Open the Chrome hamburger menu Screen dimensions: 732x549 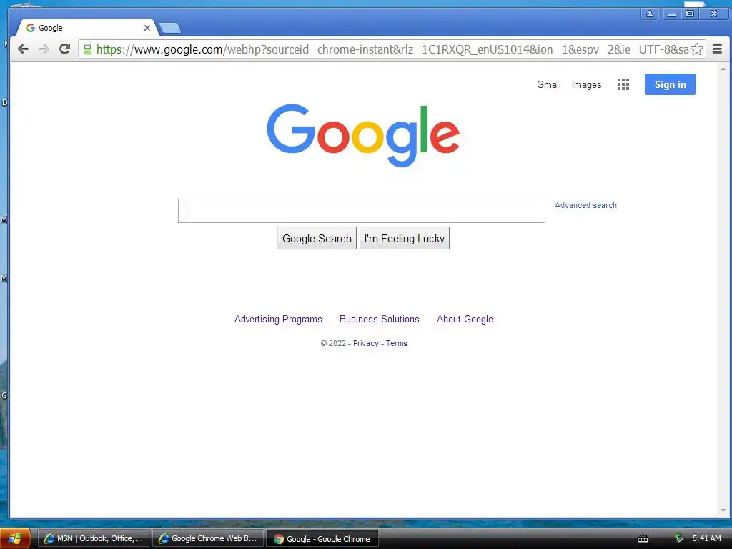tap(718, 49)
